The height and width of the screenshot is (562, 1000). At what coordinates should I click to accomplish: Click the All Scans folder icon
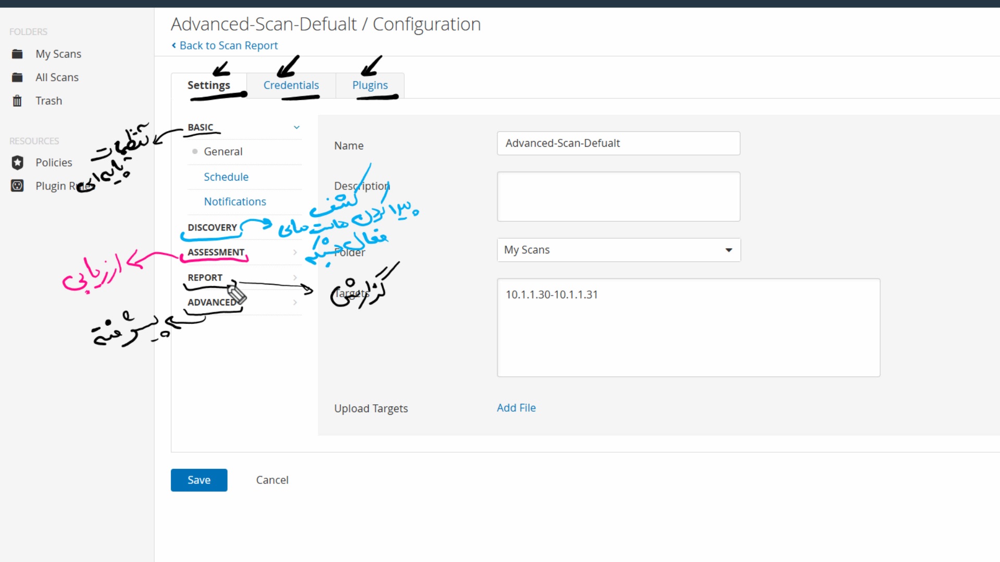(x=17, y=78)
